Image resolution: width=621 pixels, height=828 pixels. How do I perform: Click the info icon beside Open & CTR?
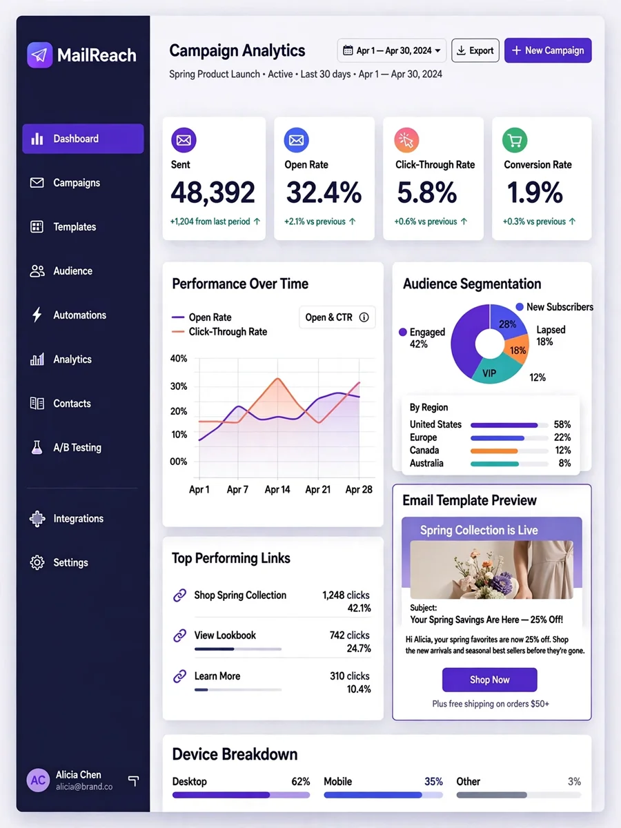(364, 317)
